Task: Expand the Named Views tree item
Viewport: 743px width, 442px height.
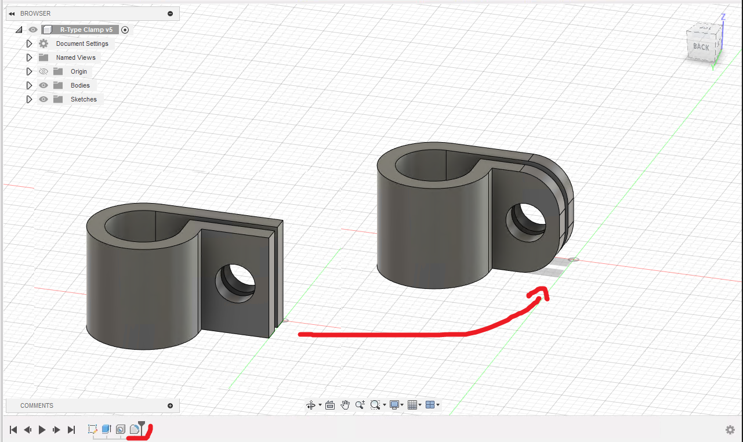Action: pyautogui.click(x=30, y=57)
